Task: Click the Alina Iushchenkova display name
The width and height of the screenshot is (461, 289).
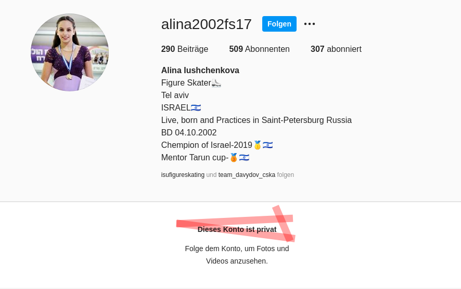Action: pyautogui.click(x=200, y=71)
